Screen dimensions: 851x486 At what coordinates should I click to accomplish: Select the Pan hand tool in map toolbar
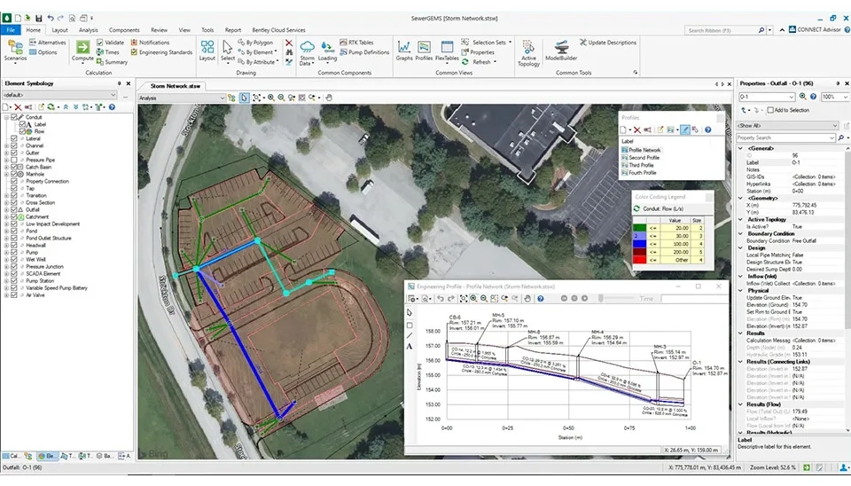click(328, 98)
